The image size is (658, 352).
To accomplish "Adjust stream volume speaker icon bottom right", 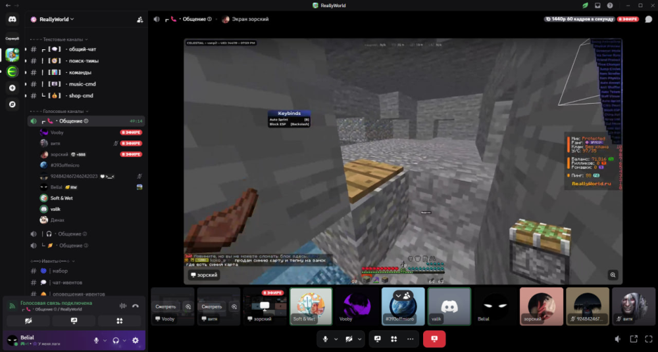I will tap(618, 339).
